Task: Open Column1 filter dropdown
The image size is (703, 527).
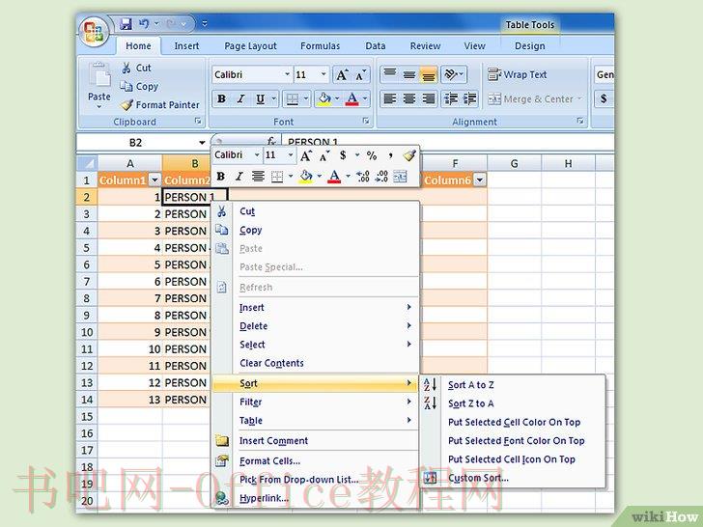Action: [155, 180]
